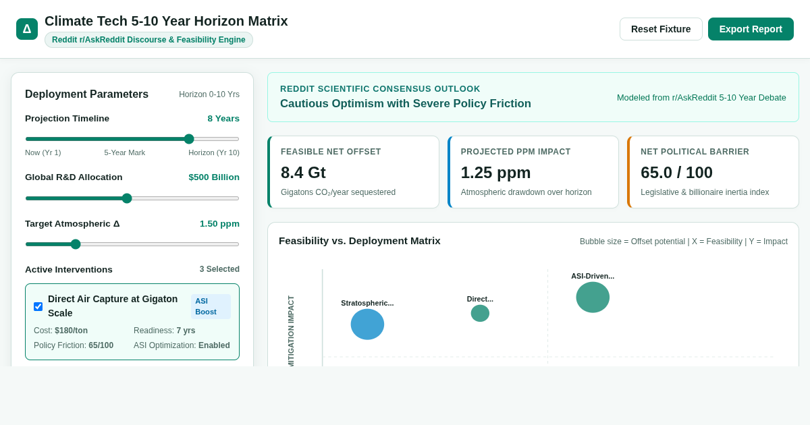This screenshot has width=810, height=425.
Task: Select the ASI-Driven bubble in the matrix
Action: tap(593, 297)
